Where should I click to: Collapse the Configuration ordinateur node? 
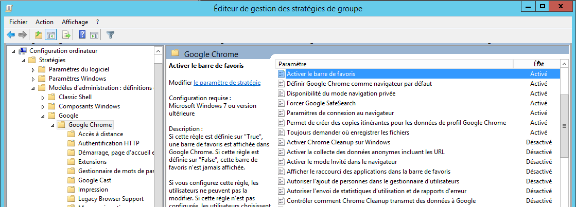(13, 51)
